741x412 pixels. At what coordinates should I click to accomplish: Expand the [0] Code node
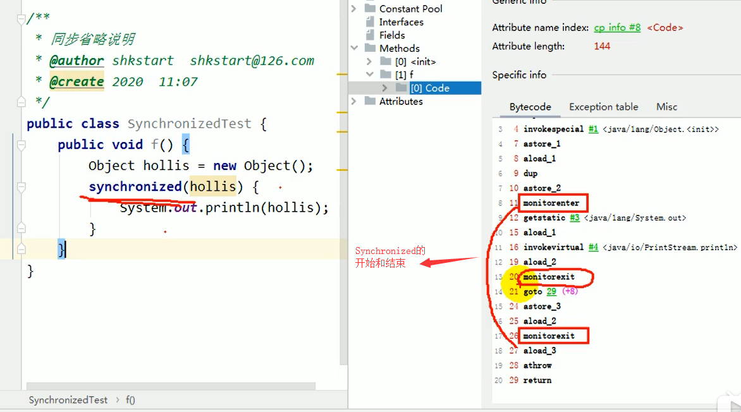click(x=384, y=88)
